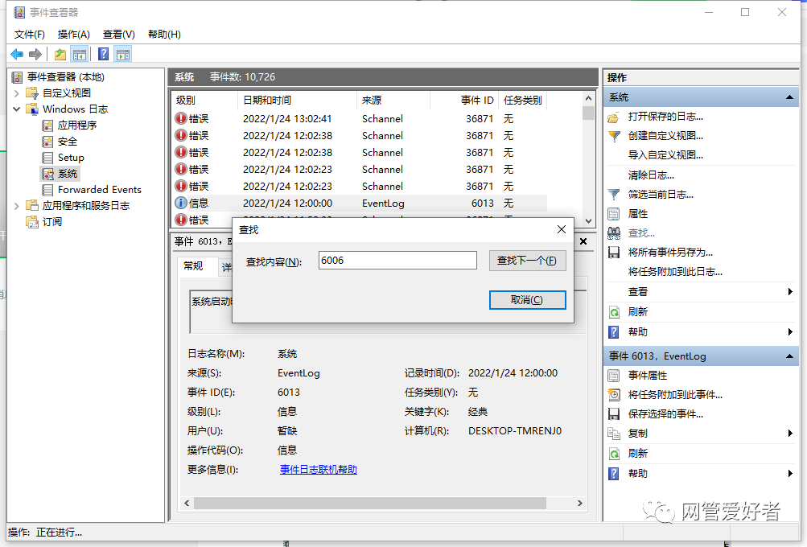Open the 事件日志联机帮助 link
This screenshot has width=807, height=547.
coord(319,469)
